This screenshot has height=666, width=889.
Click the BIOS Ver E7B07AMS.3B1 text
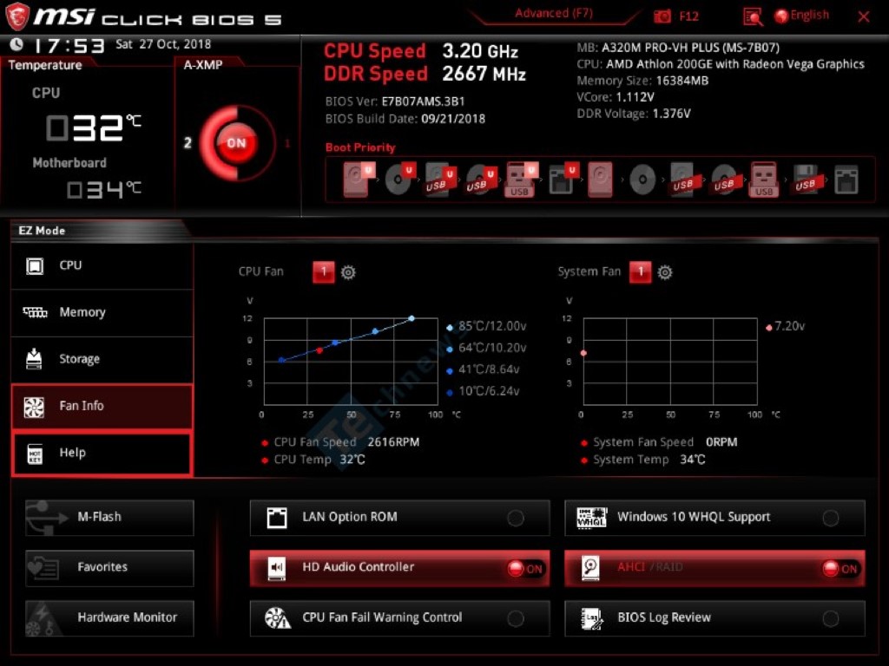(x=395, y=102)
